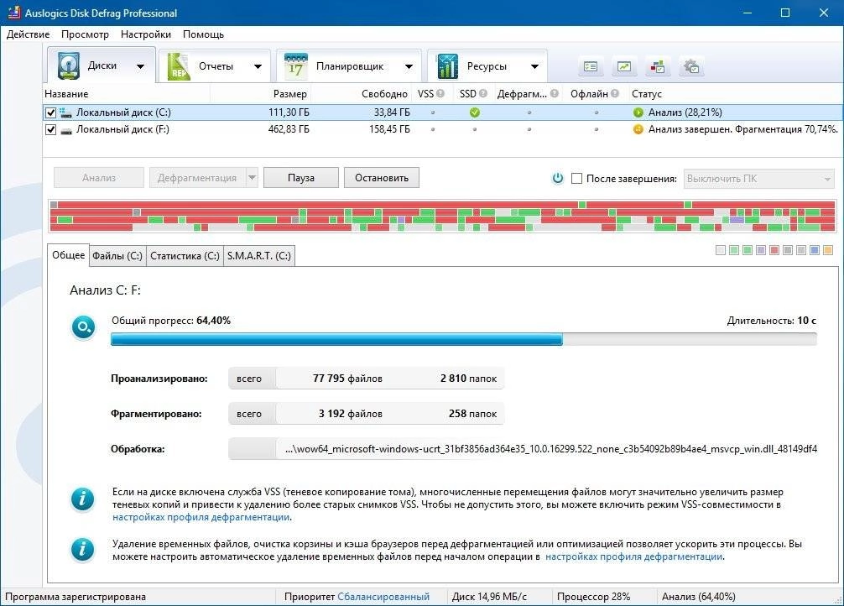
Task: Click the Планировщик calendar icon
Action: click(x=295, y=66)
